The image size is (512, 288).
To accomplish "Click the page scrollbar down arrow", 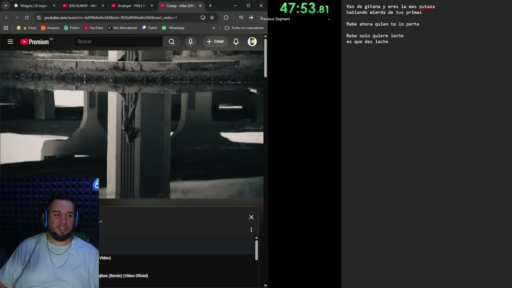I will tap(265, 286).
